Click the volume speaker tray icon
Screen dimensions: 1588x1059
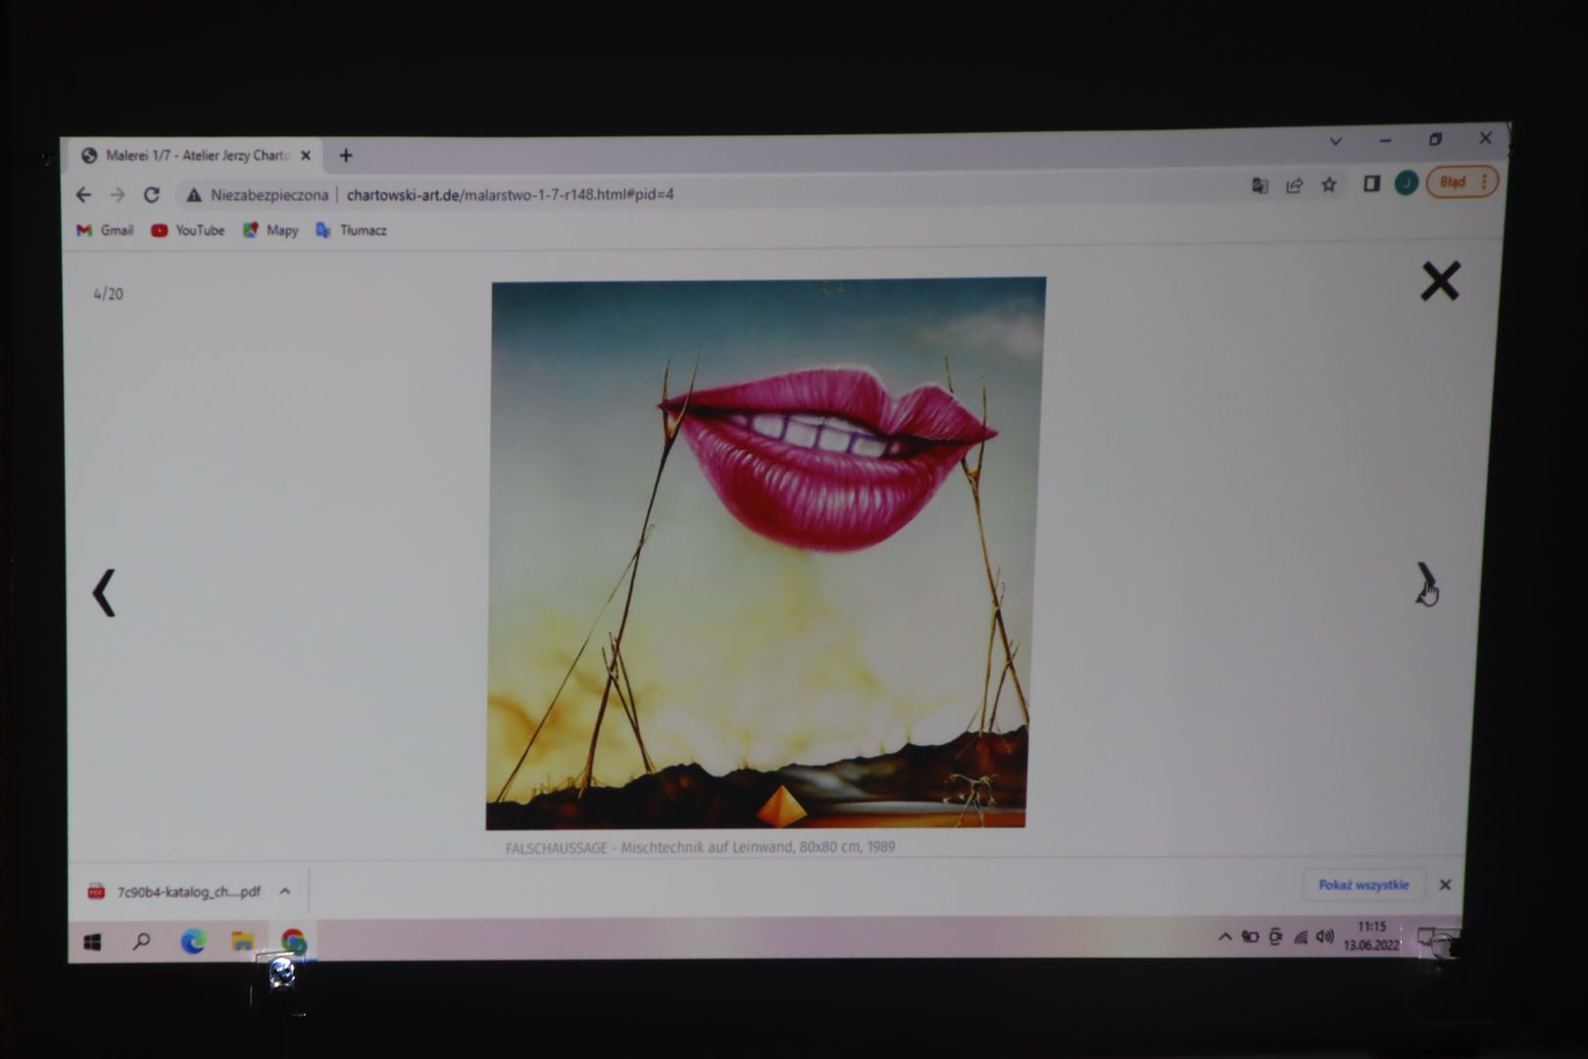pos(1325,935)
